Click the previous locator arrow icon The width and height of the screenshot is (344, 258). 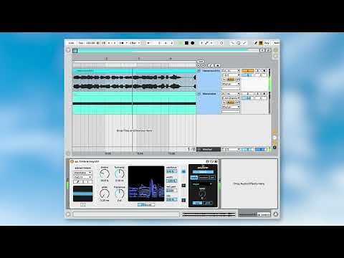tap(199, 65)
